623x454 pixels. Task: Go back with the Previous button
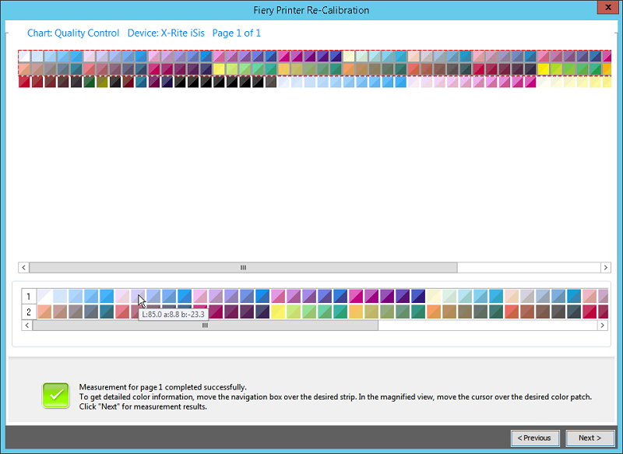(535, 438)
